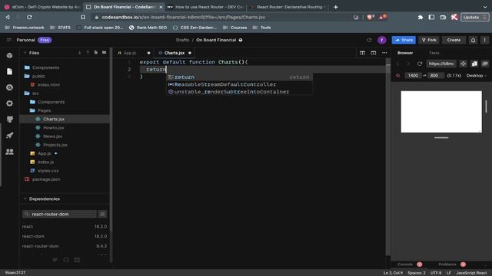Expand the Components folder inside src
Image resolution: width=492 pixels, height=276 pixels.
pos(51,102)
